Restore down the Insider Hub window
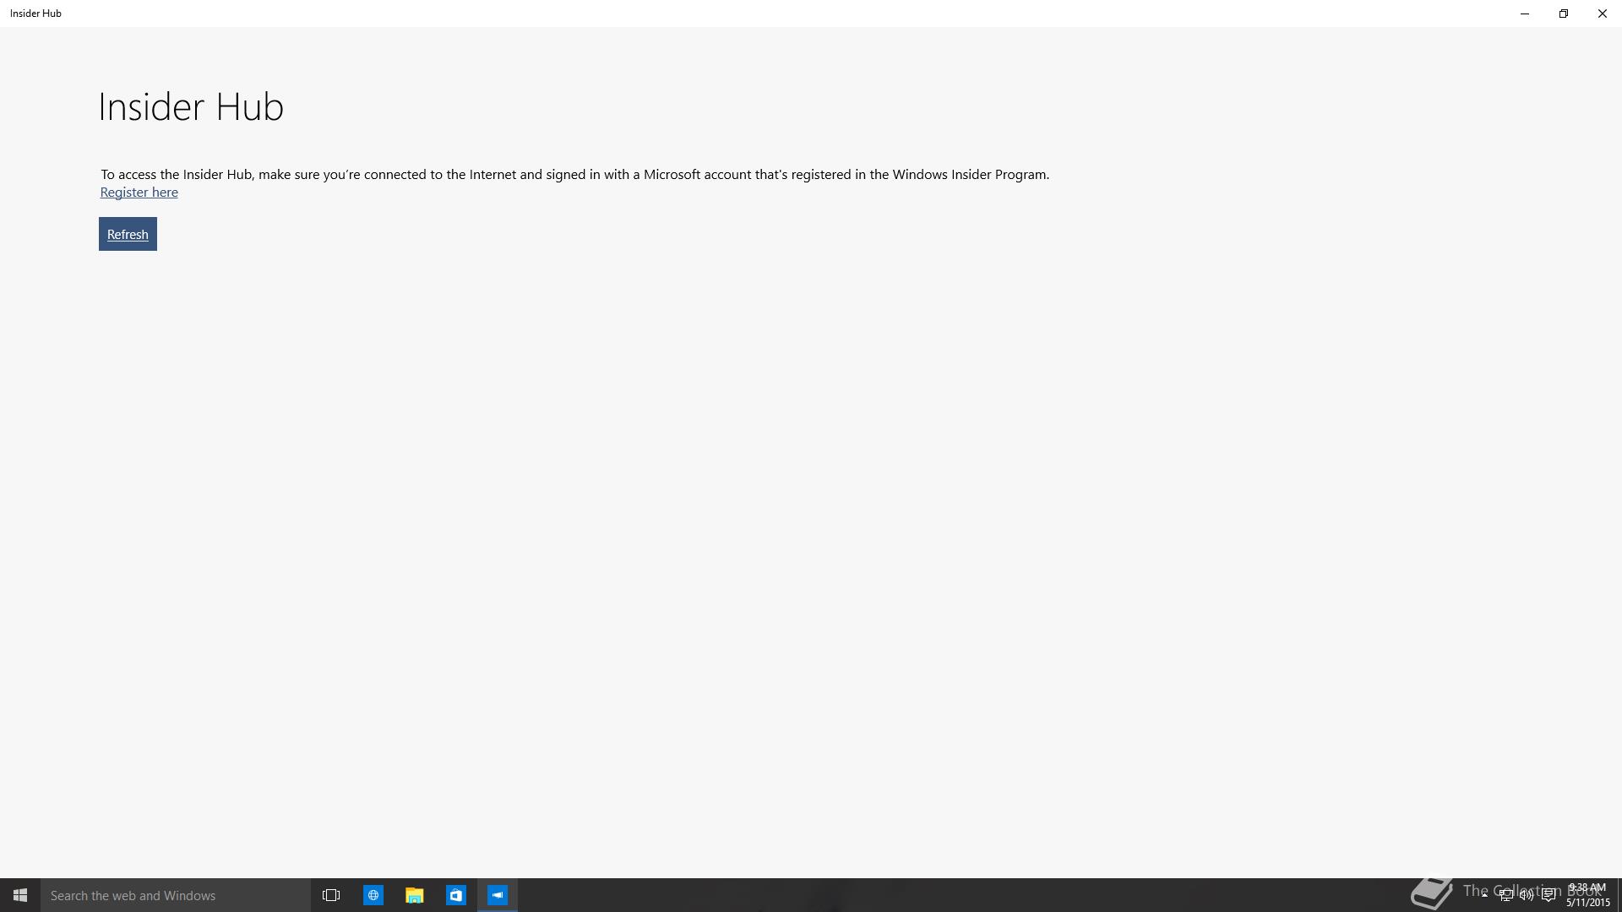This screenshot has width=1622, height=912. (x=1564, y=14)
